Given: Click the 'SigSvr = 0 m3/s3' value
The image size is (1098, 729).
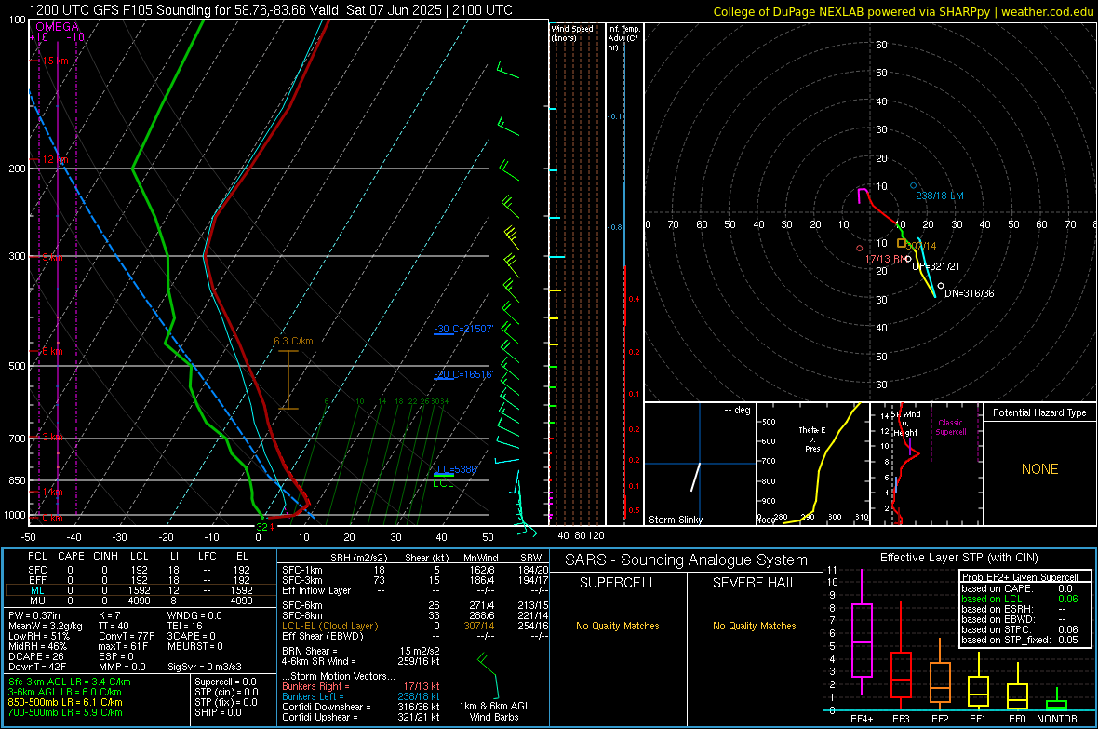Looking at the screenshot, I should 205,668.
